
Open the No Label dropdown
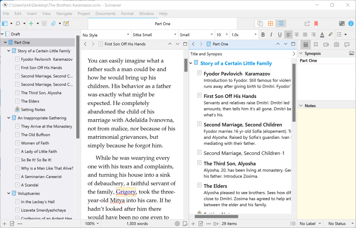click(310, 223)
